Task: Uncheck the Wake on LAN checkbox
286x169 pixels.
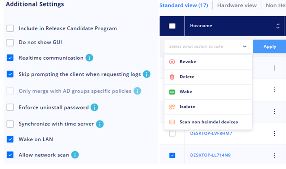Action: [10, 139]
